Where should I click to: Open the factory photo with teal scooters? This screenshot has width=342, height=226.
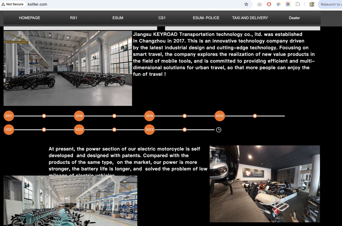tap(70, 201)
